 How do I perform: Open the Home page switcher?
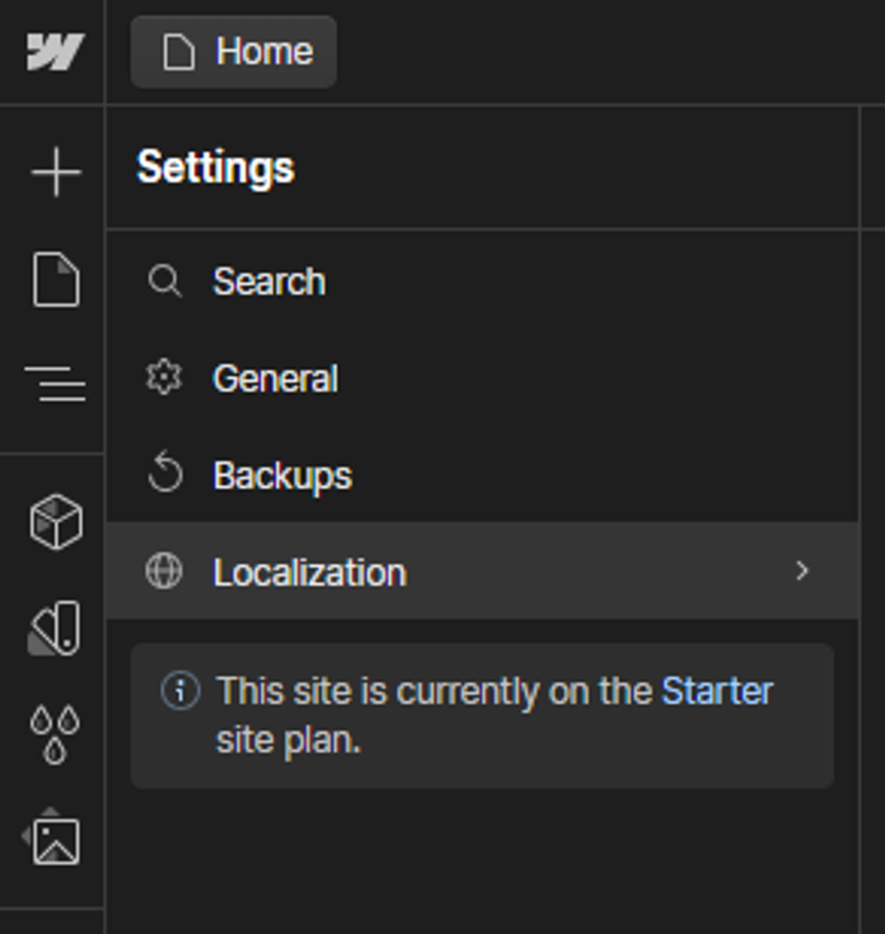(234, 52)
